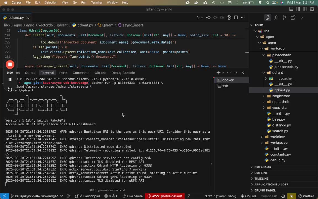Viewport: 318px width, 199px height.
Task: Switch to the Terminal panel tab
Action: tap(47, 73)
